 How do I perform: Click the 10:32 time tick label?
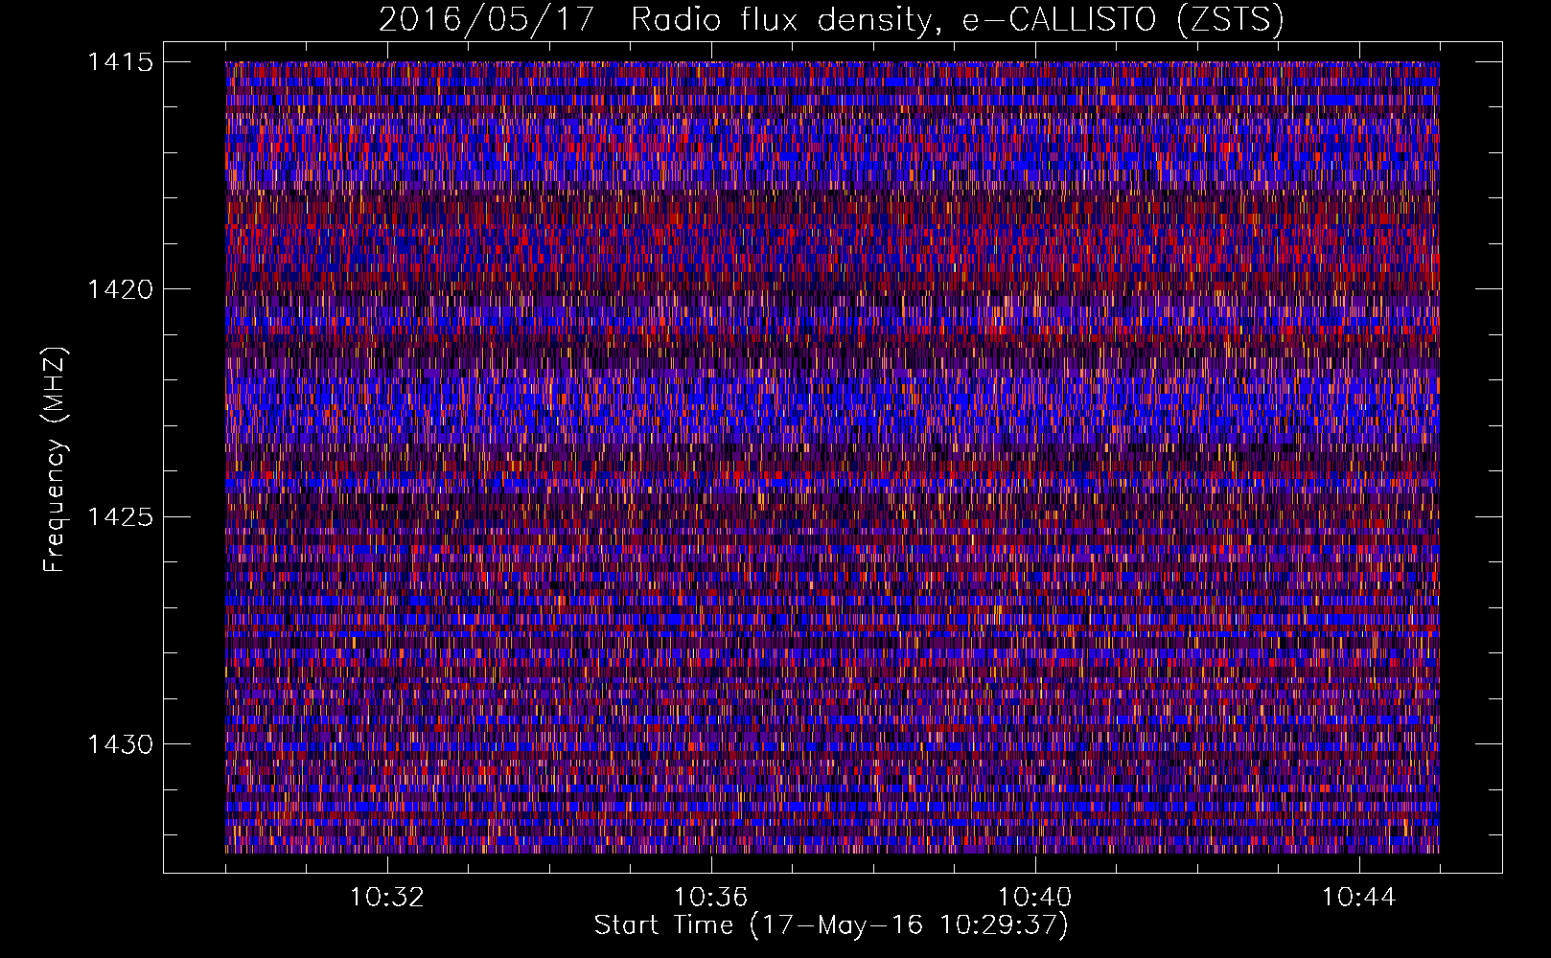point(387,898)
